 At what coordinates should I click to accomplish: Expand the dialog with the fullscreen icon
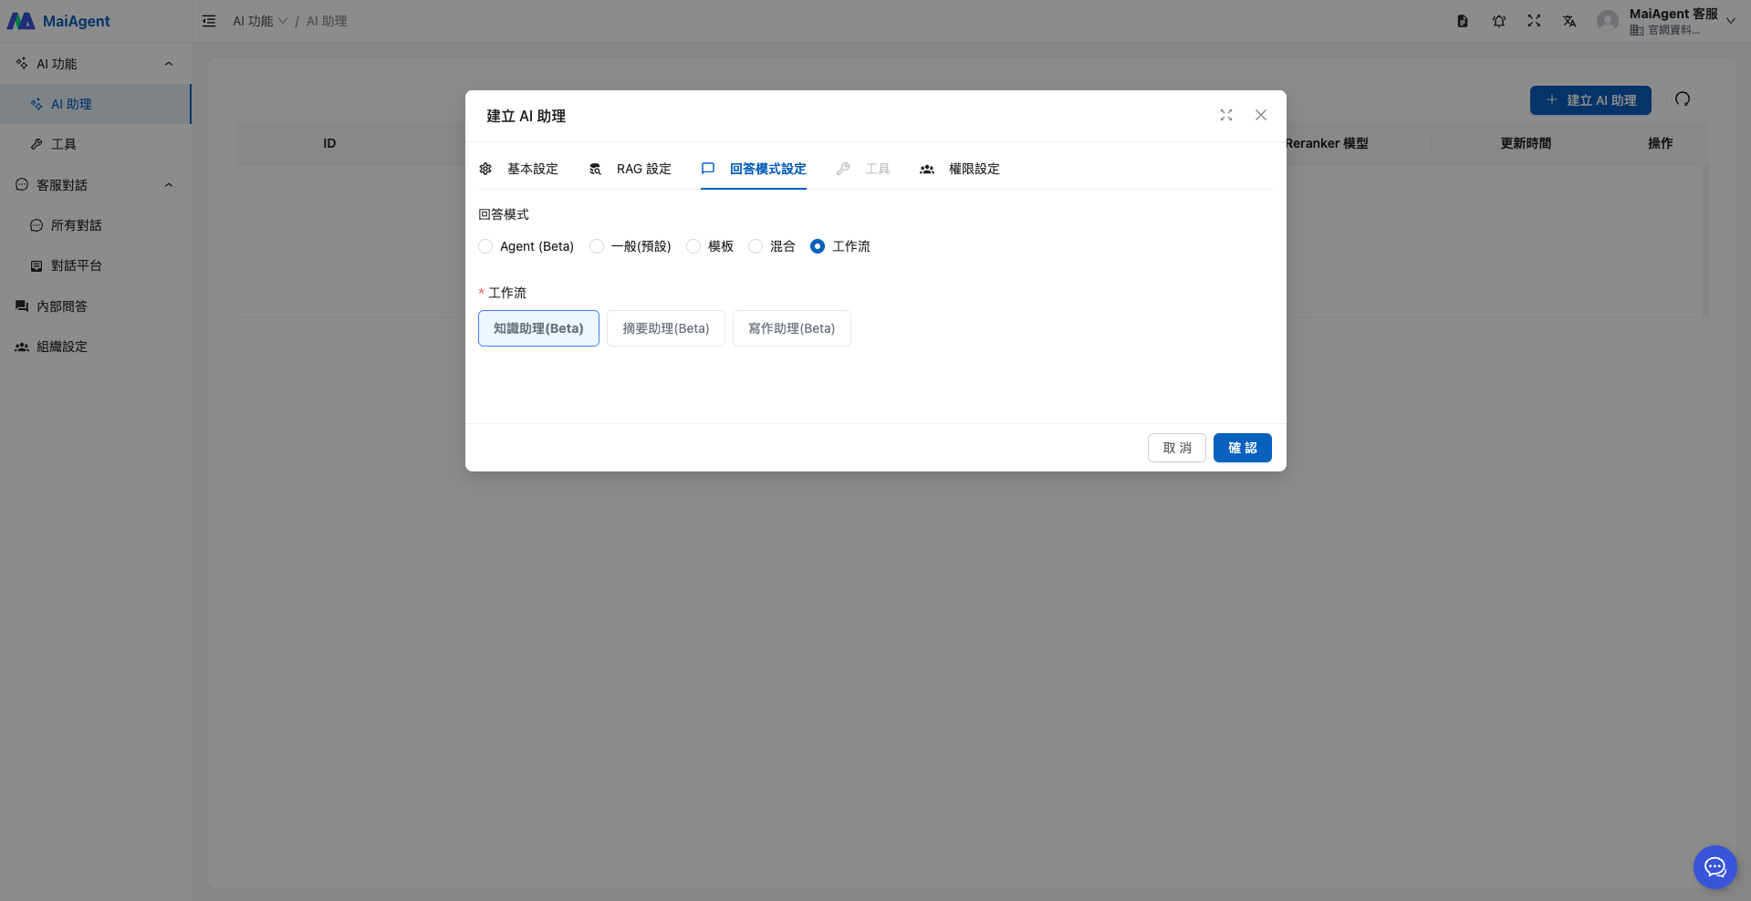[x=1226, y=115]
